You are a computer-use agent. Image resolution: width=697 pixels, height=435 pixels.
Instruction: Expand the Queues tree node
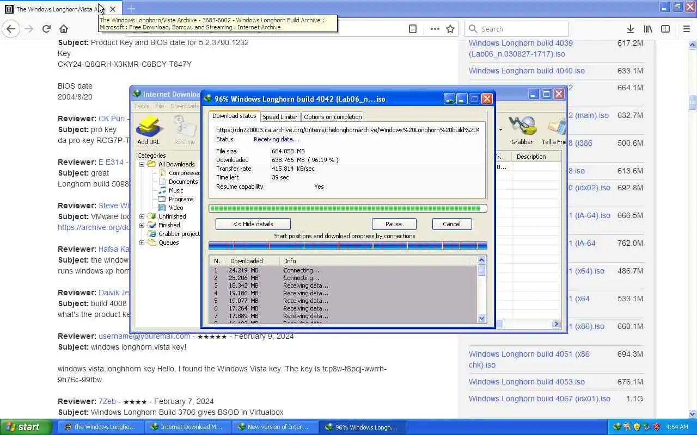click(142, 243)
